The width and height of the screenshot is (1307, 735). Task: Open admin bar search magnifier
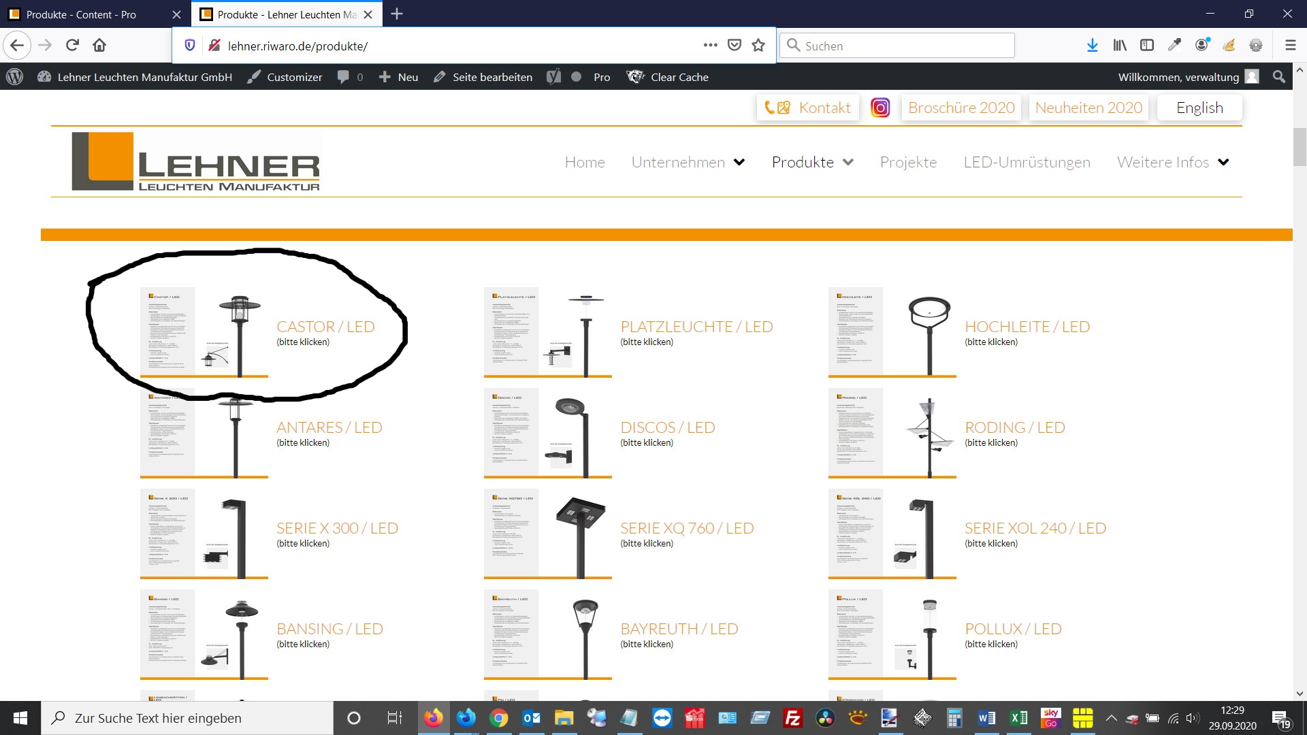point(1279,77)
